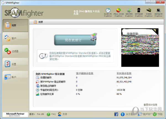The width and height of the screenshot is (166, 119).
Task: Click the 垃圾邮件比率 chart icon
Action: pos(37,94)
